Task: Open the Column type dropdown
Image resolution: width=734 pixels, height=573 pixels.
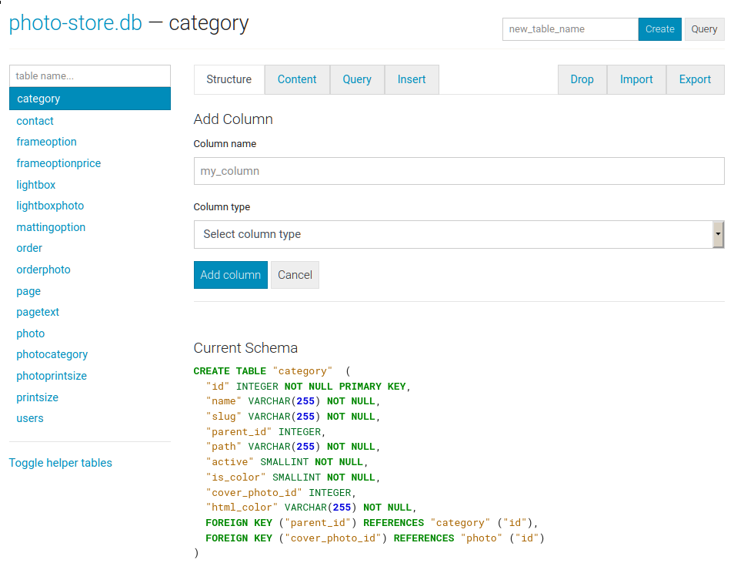Action: pos(459,234)
